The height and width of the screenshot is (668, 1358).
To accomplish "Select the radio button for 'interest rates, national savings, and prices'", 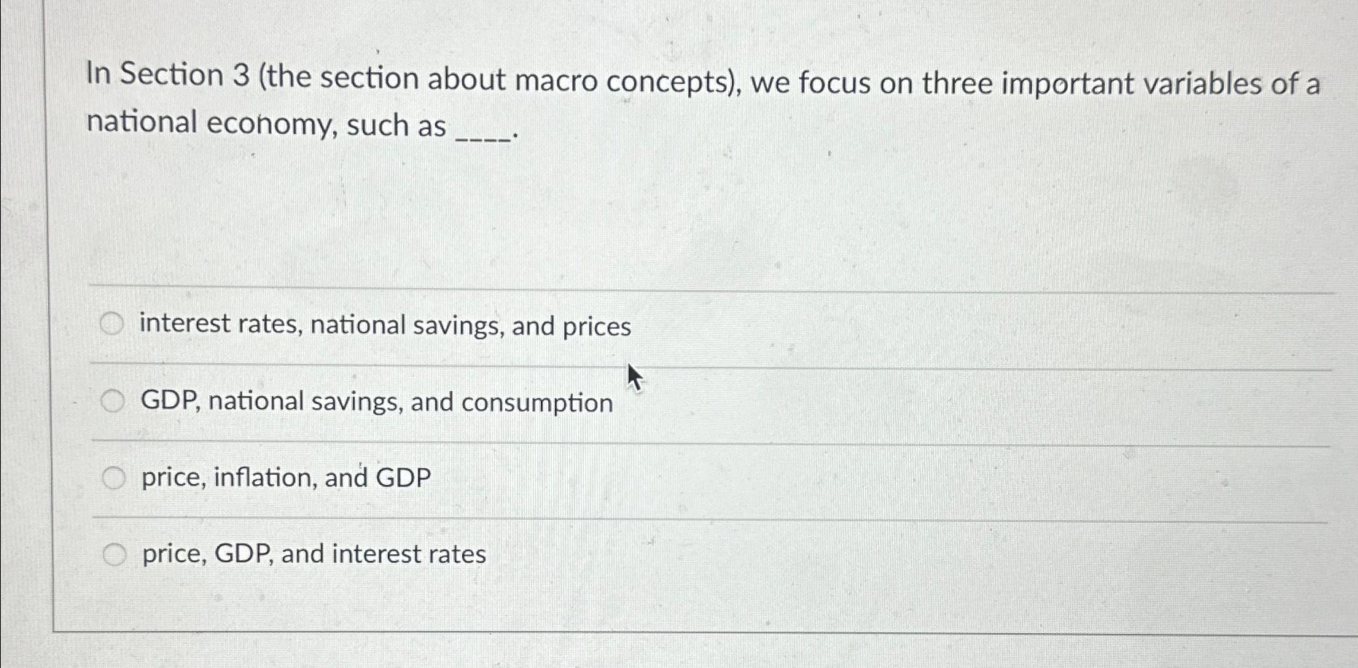I will (113, 322).
